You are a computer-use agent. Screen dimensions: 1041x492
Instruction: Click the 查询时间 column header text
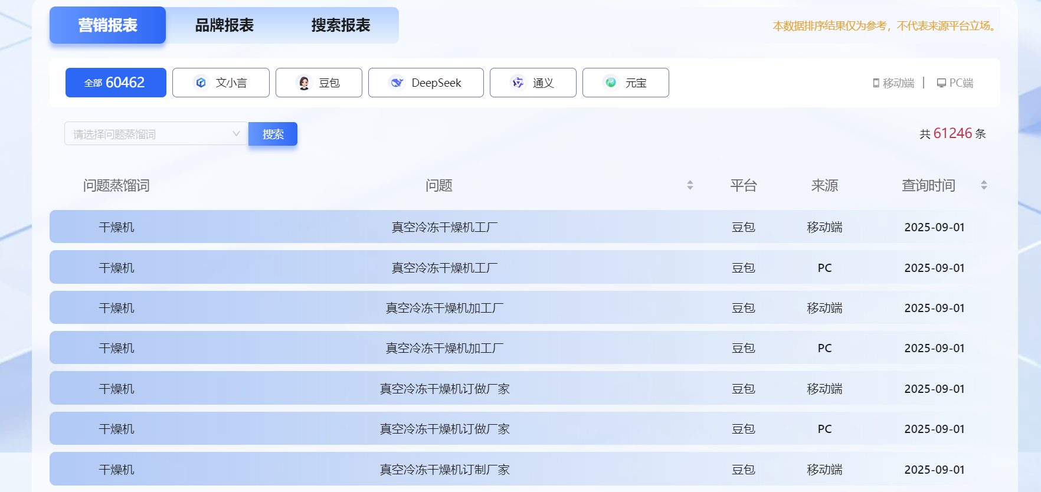pyautogui.click(x=928, y=186)
